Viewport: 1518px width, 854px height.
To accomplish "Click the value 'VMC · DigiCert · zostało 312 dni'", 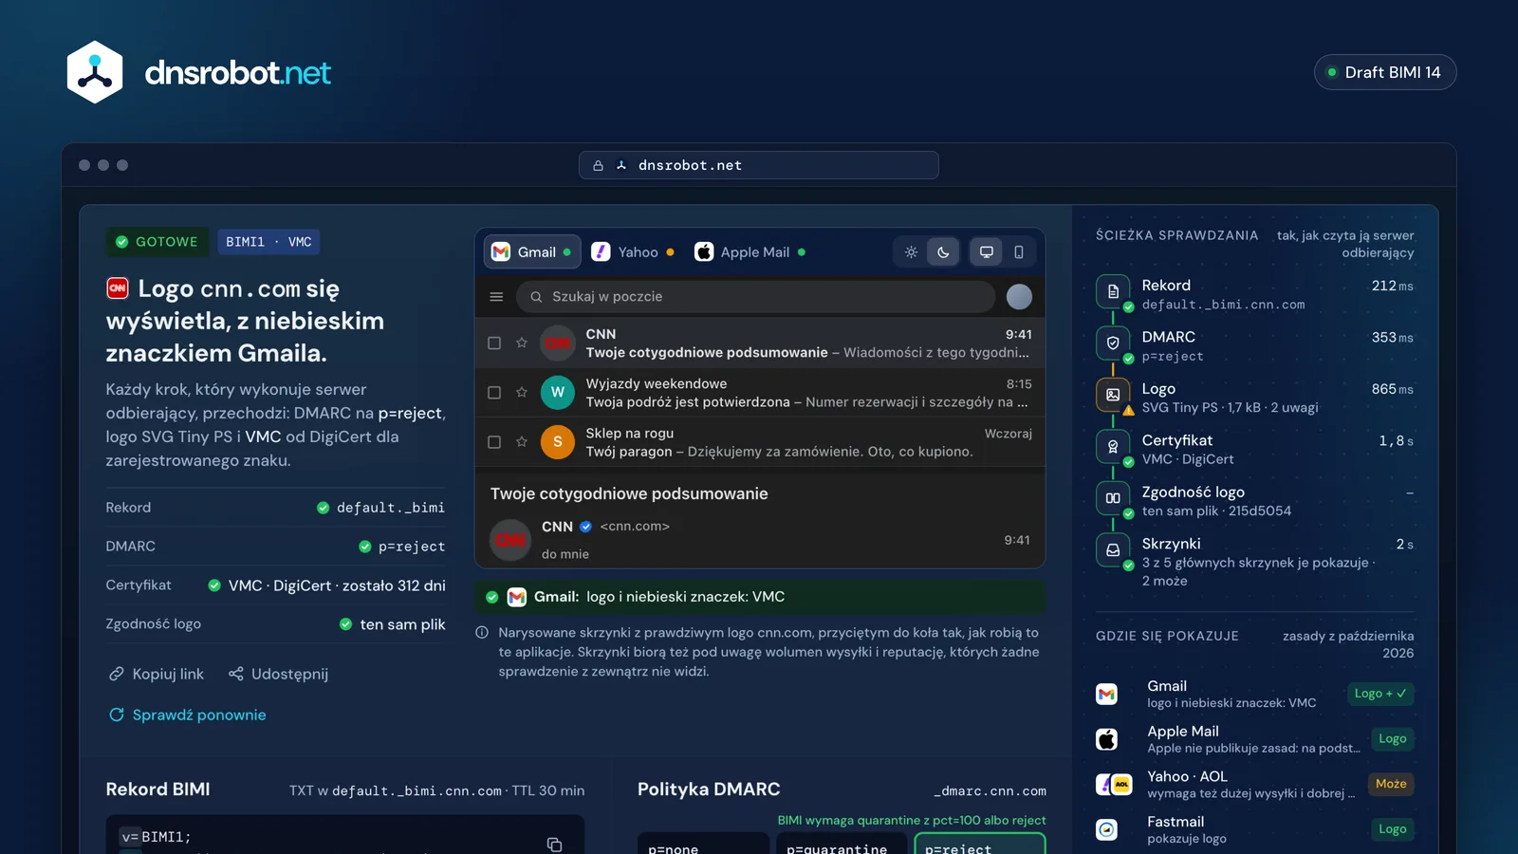I will 337,585.
